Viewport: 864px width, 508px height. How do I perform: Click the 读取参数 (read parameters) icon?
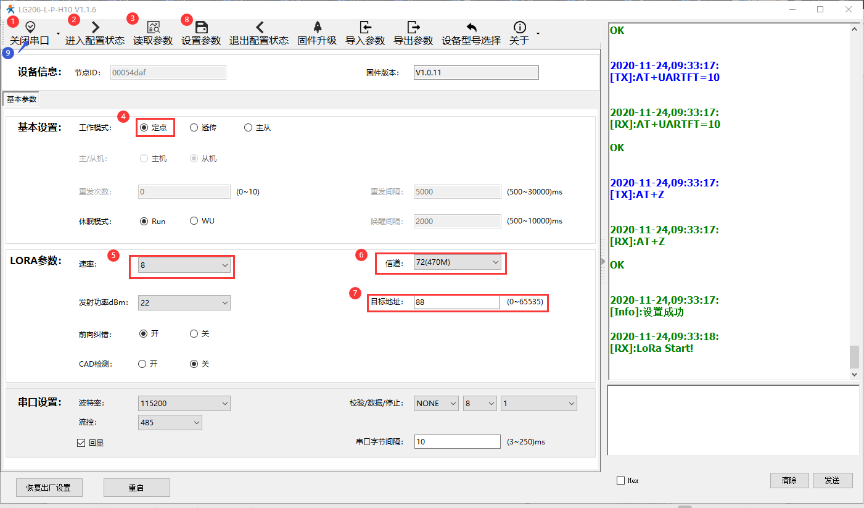153,27
